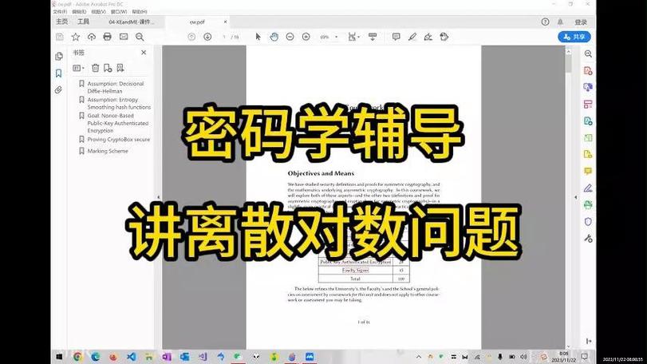Add a new bookmark
The width and height of the screenshot is (647, 364).
108,68
